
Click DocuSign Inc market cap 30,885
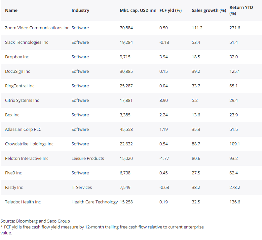click(126, 72)
